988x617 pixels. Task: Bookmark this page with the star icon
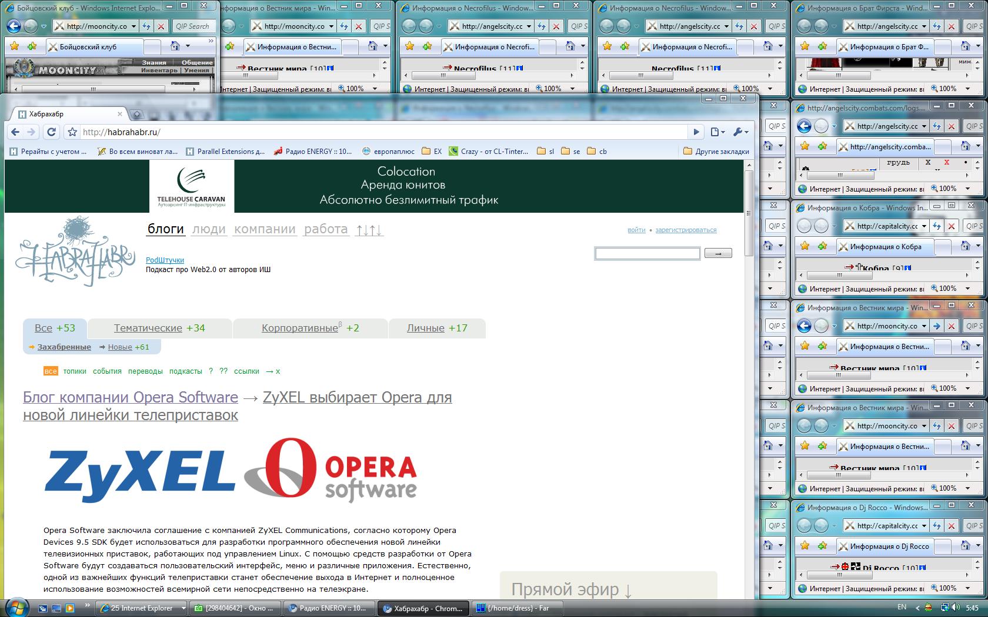72,132
